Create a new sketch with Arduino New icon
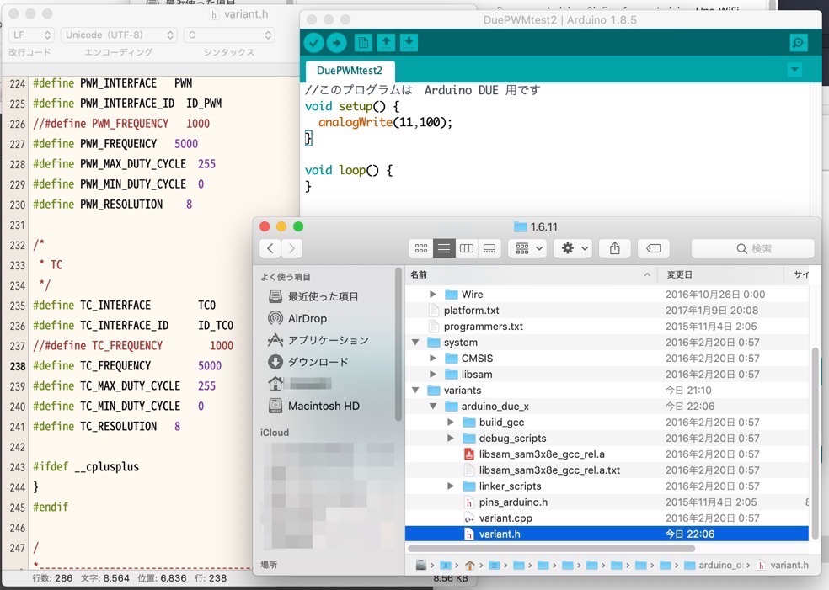This screenshot has height=590, width=829. [363, 43]
